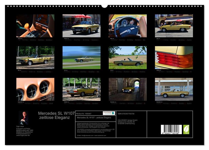Click the September month label

click(21, 102)
